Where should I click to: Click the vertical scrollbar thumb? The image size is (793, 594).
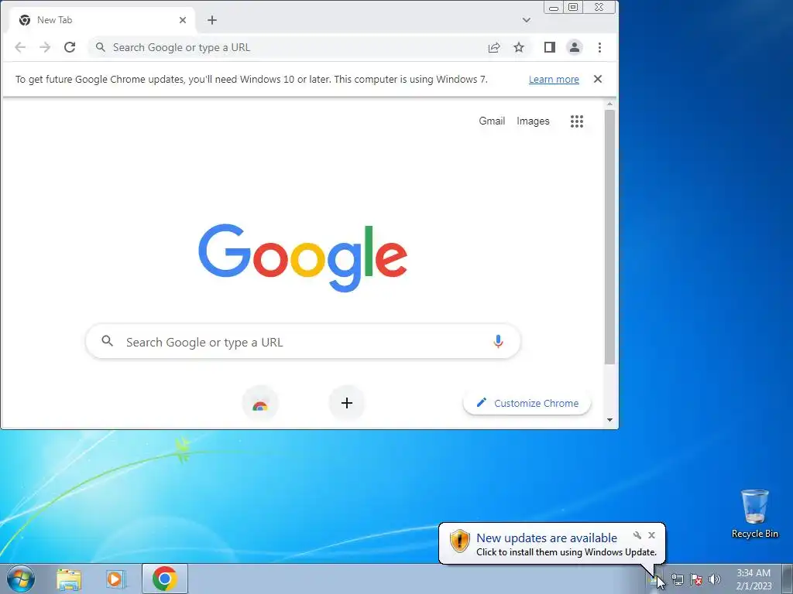click(609, 237)
